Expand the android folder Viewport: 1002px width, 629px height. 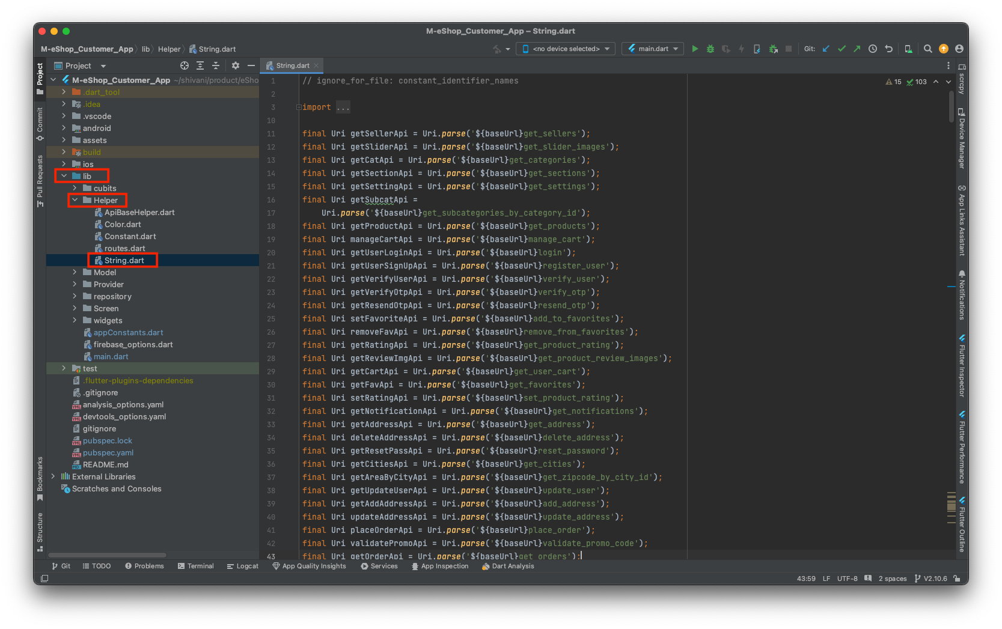pyautogui.click(x=64, y=128)
